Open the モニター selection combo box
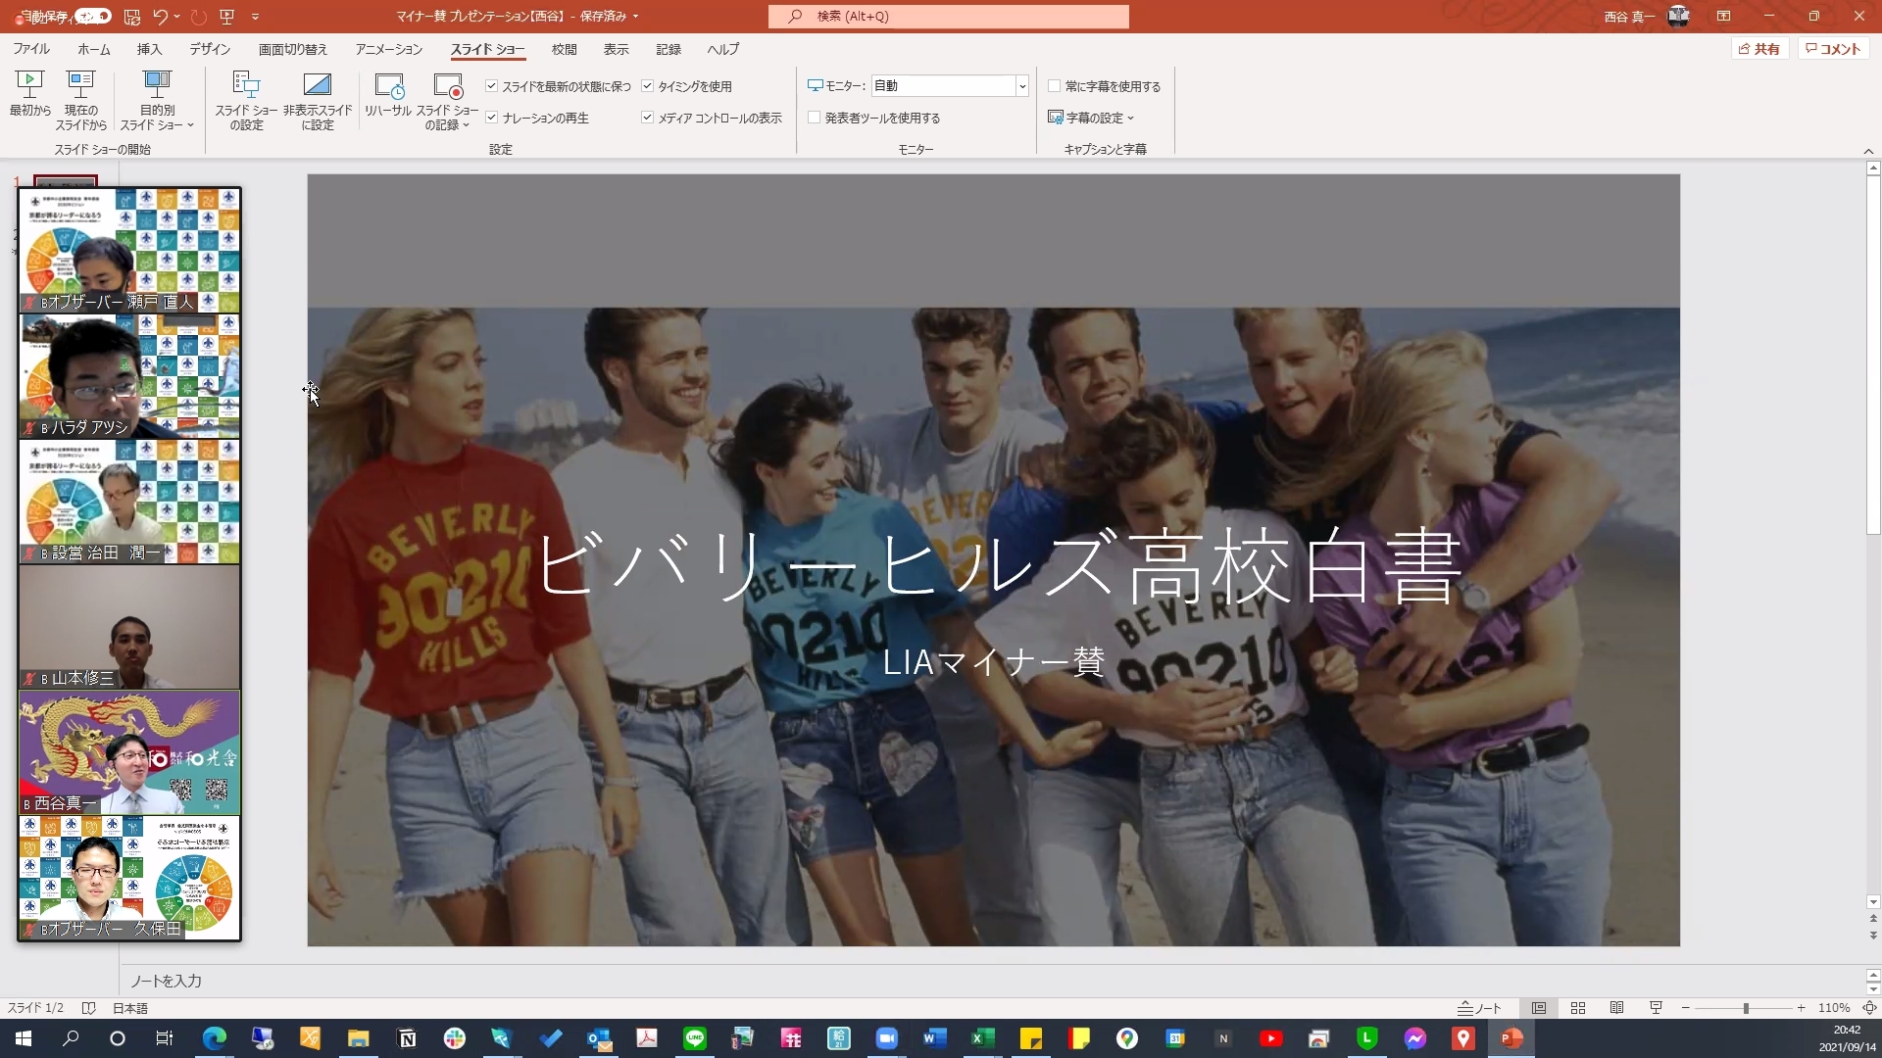Image resolution: width=1882 pixels, height=1058 pixels. [950, 86]
